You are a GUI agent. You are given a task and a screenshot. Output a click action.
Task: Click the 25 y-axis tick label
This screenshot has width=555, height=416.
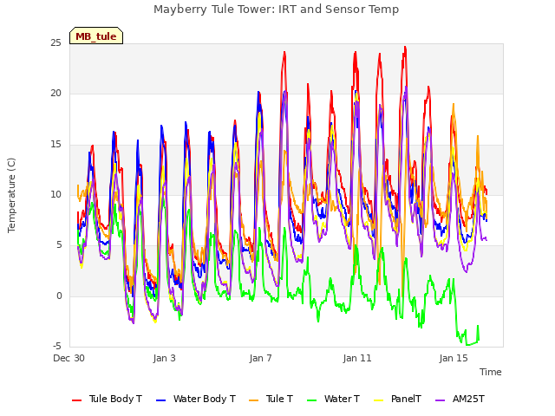click(x=55, y=43)
